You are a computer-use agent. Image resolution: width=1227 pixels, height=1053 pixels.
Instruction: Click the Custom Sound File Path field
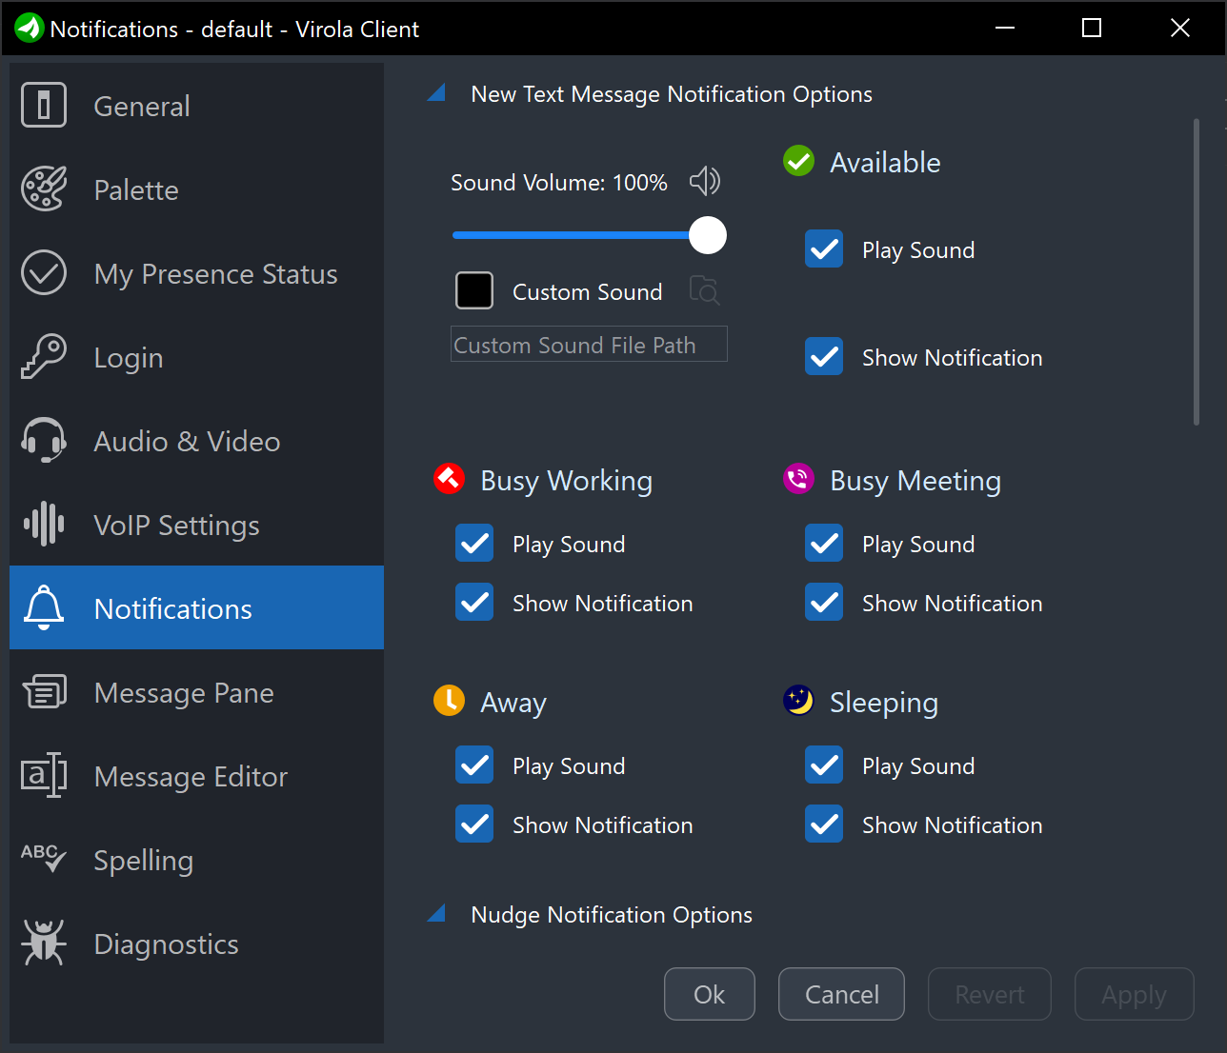589,345
